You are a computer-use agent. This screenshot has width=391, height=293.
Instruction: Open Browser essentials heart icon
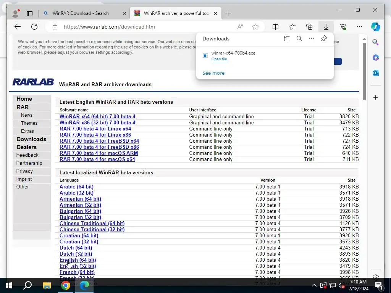[x=343, y=27]
